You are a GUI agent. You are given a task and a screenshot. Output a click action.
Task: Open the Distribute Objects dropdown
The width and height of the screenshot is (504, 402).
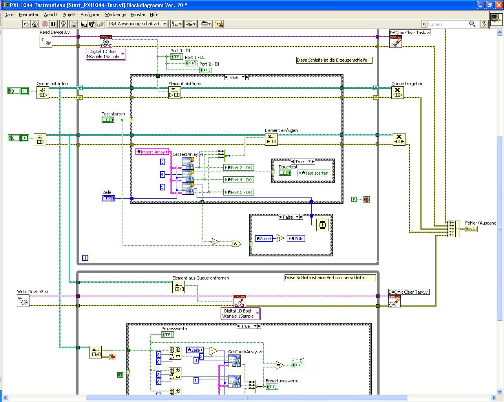pos(191,24)
